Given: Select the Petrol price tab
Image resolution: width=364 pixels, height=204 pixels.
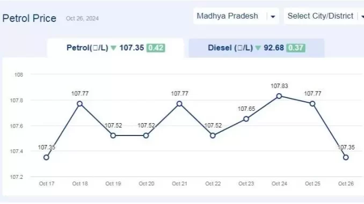Looking at the screenshot, I should coord(115,48).
